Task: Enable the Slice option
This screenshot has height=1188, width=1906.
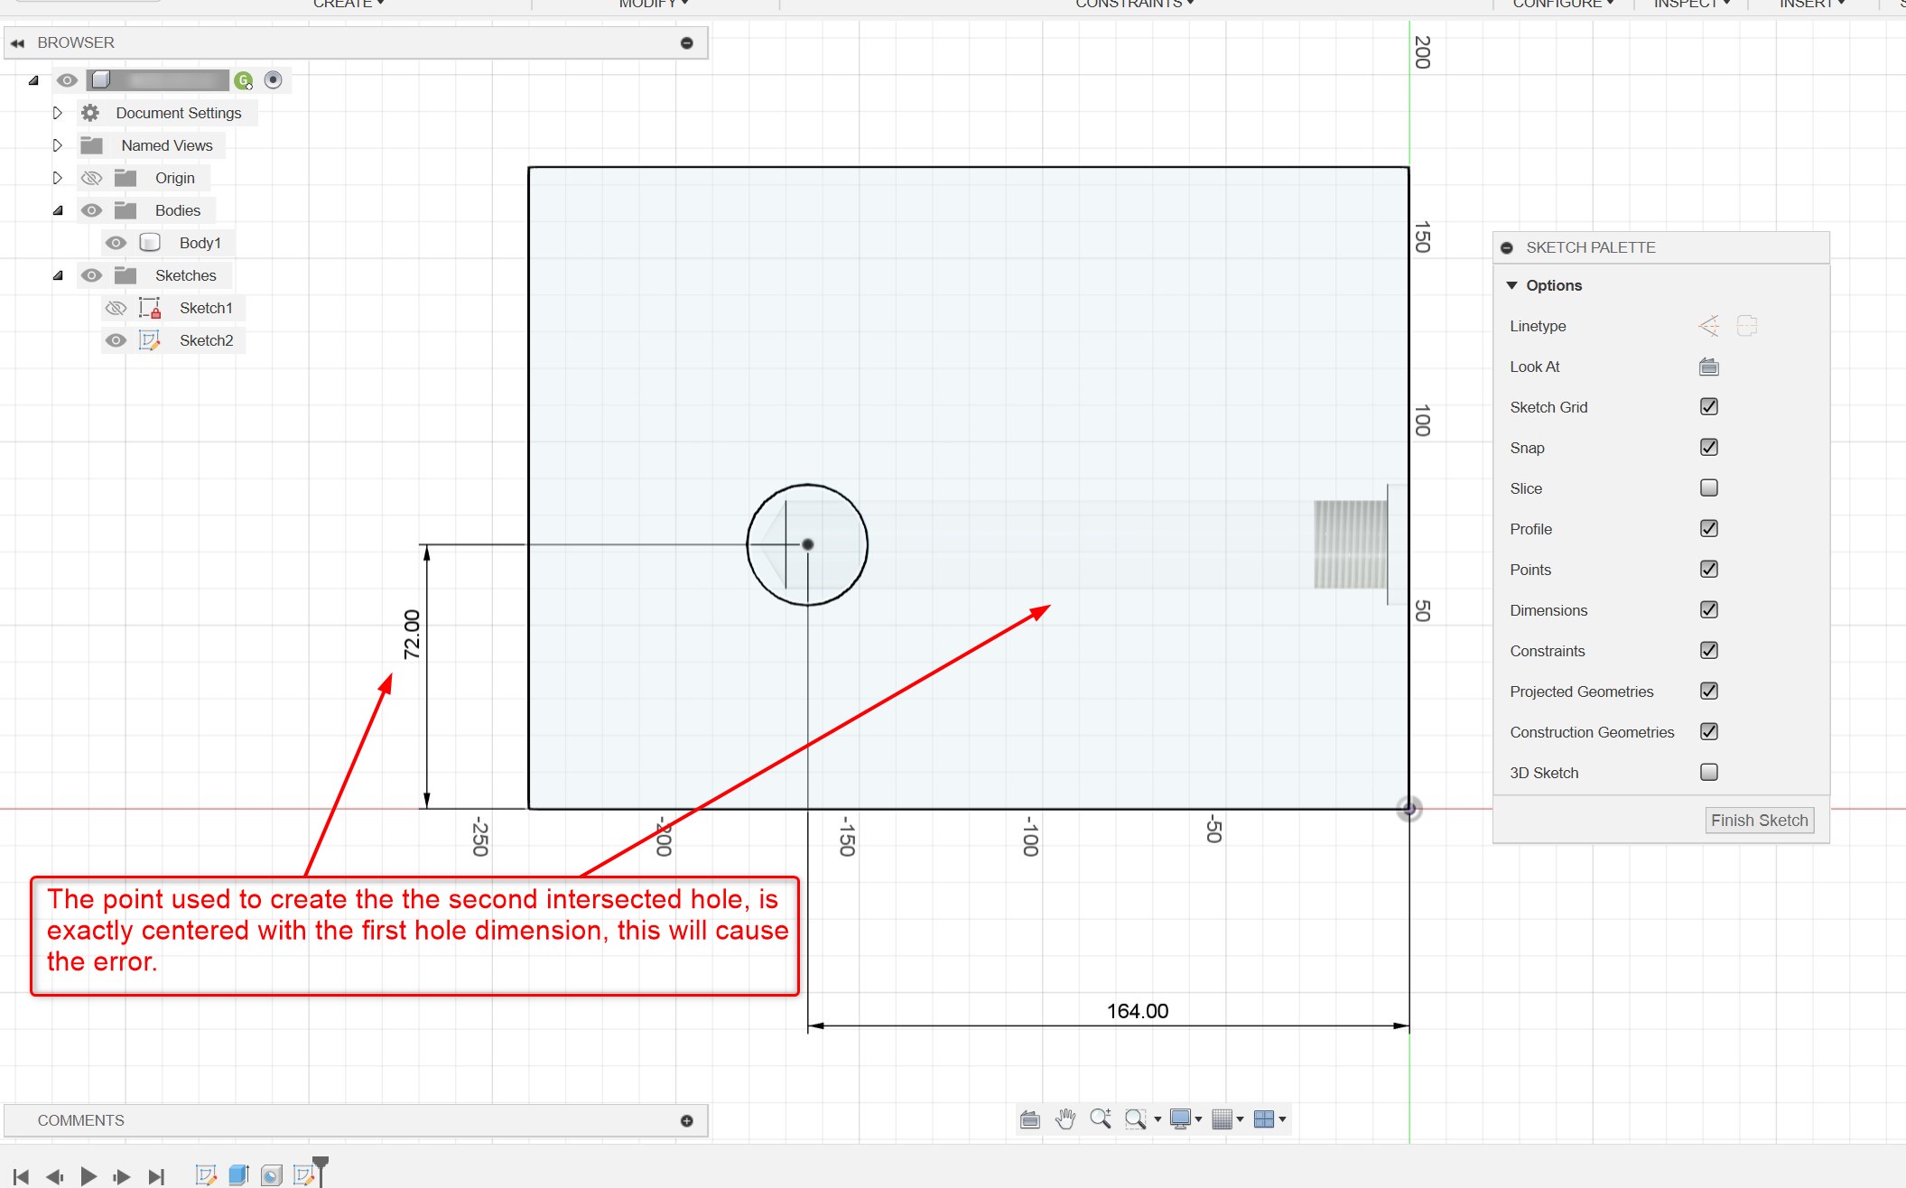Action: tap(1707, 487)
